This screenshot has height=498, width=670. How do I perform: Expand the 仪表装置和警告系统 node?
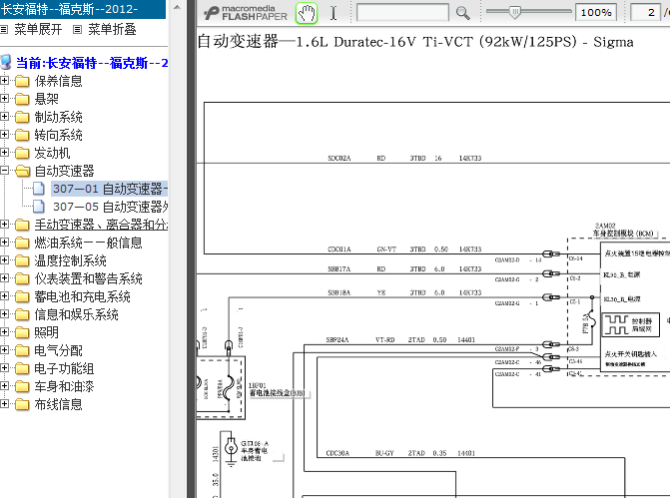pos(4,278)
